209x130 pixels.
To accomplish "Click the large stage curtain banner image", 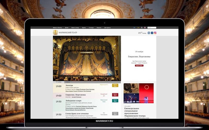I will pyautogui.click(x=87, y=58).
